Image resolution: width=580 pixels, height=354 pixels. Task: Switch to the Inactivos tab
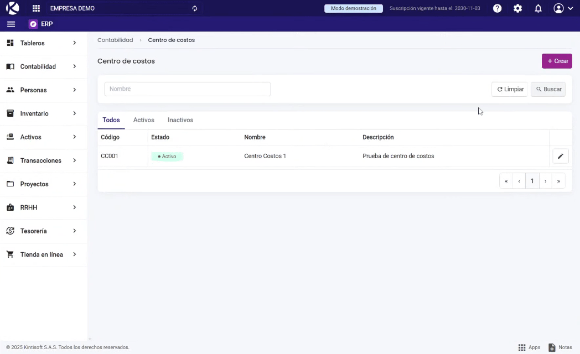coord(180,120)
